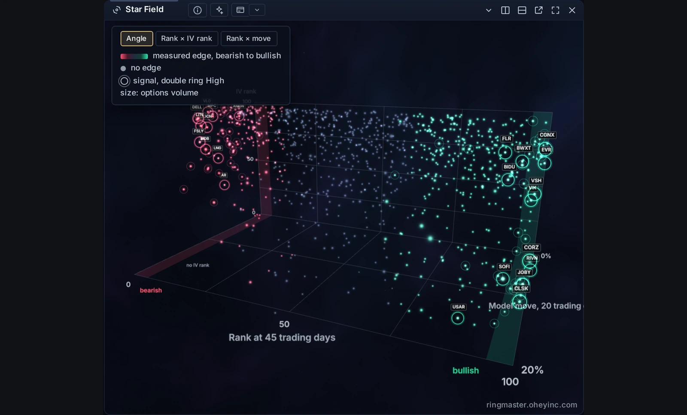Click the FLR star label
The height and width of the screenshot is (415, 687).
point(507,138)
